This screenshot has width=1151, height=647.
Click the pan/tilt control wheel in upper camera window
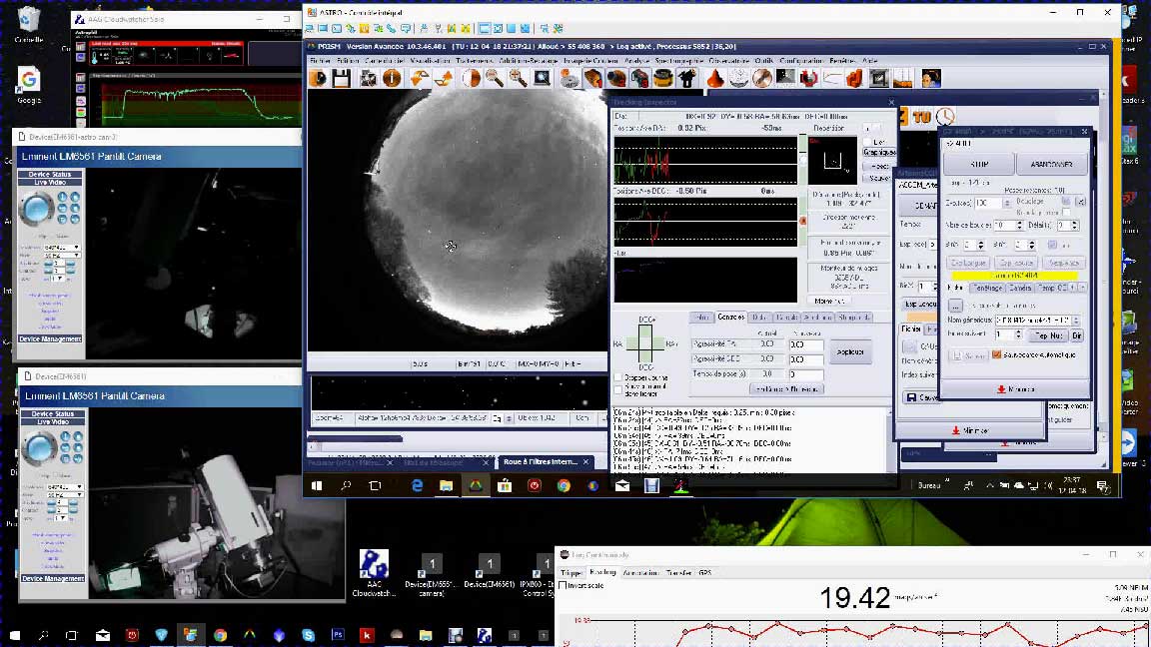tap(37, 210)
